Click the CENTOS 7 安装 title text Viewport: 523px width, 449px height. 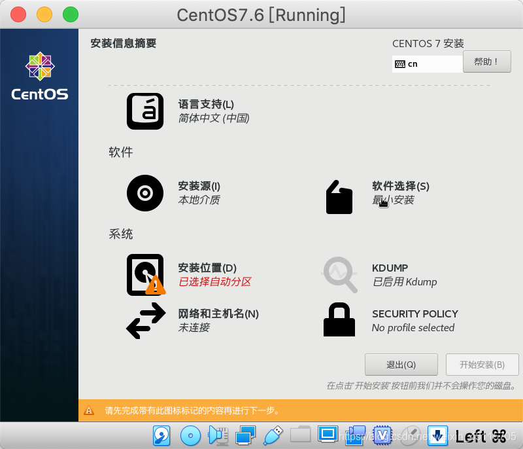point(428,44)
